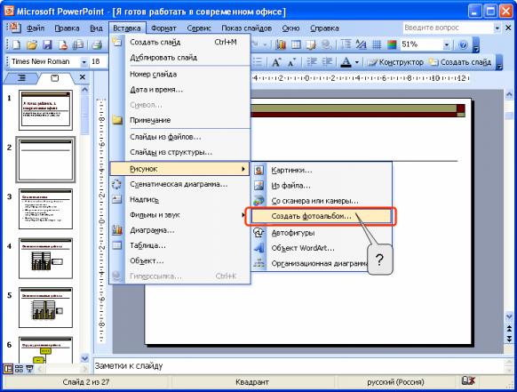This screenshot has height=392, width=517.
Task: Open the Формат menu
Action: pyautogui.click(x=163, y=28)
